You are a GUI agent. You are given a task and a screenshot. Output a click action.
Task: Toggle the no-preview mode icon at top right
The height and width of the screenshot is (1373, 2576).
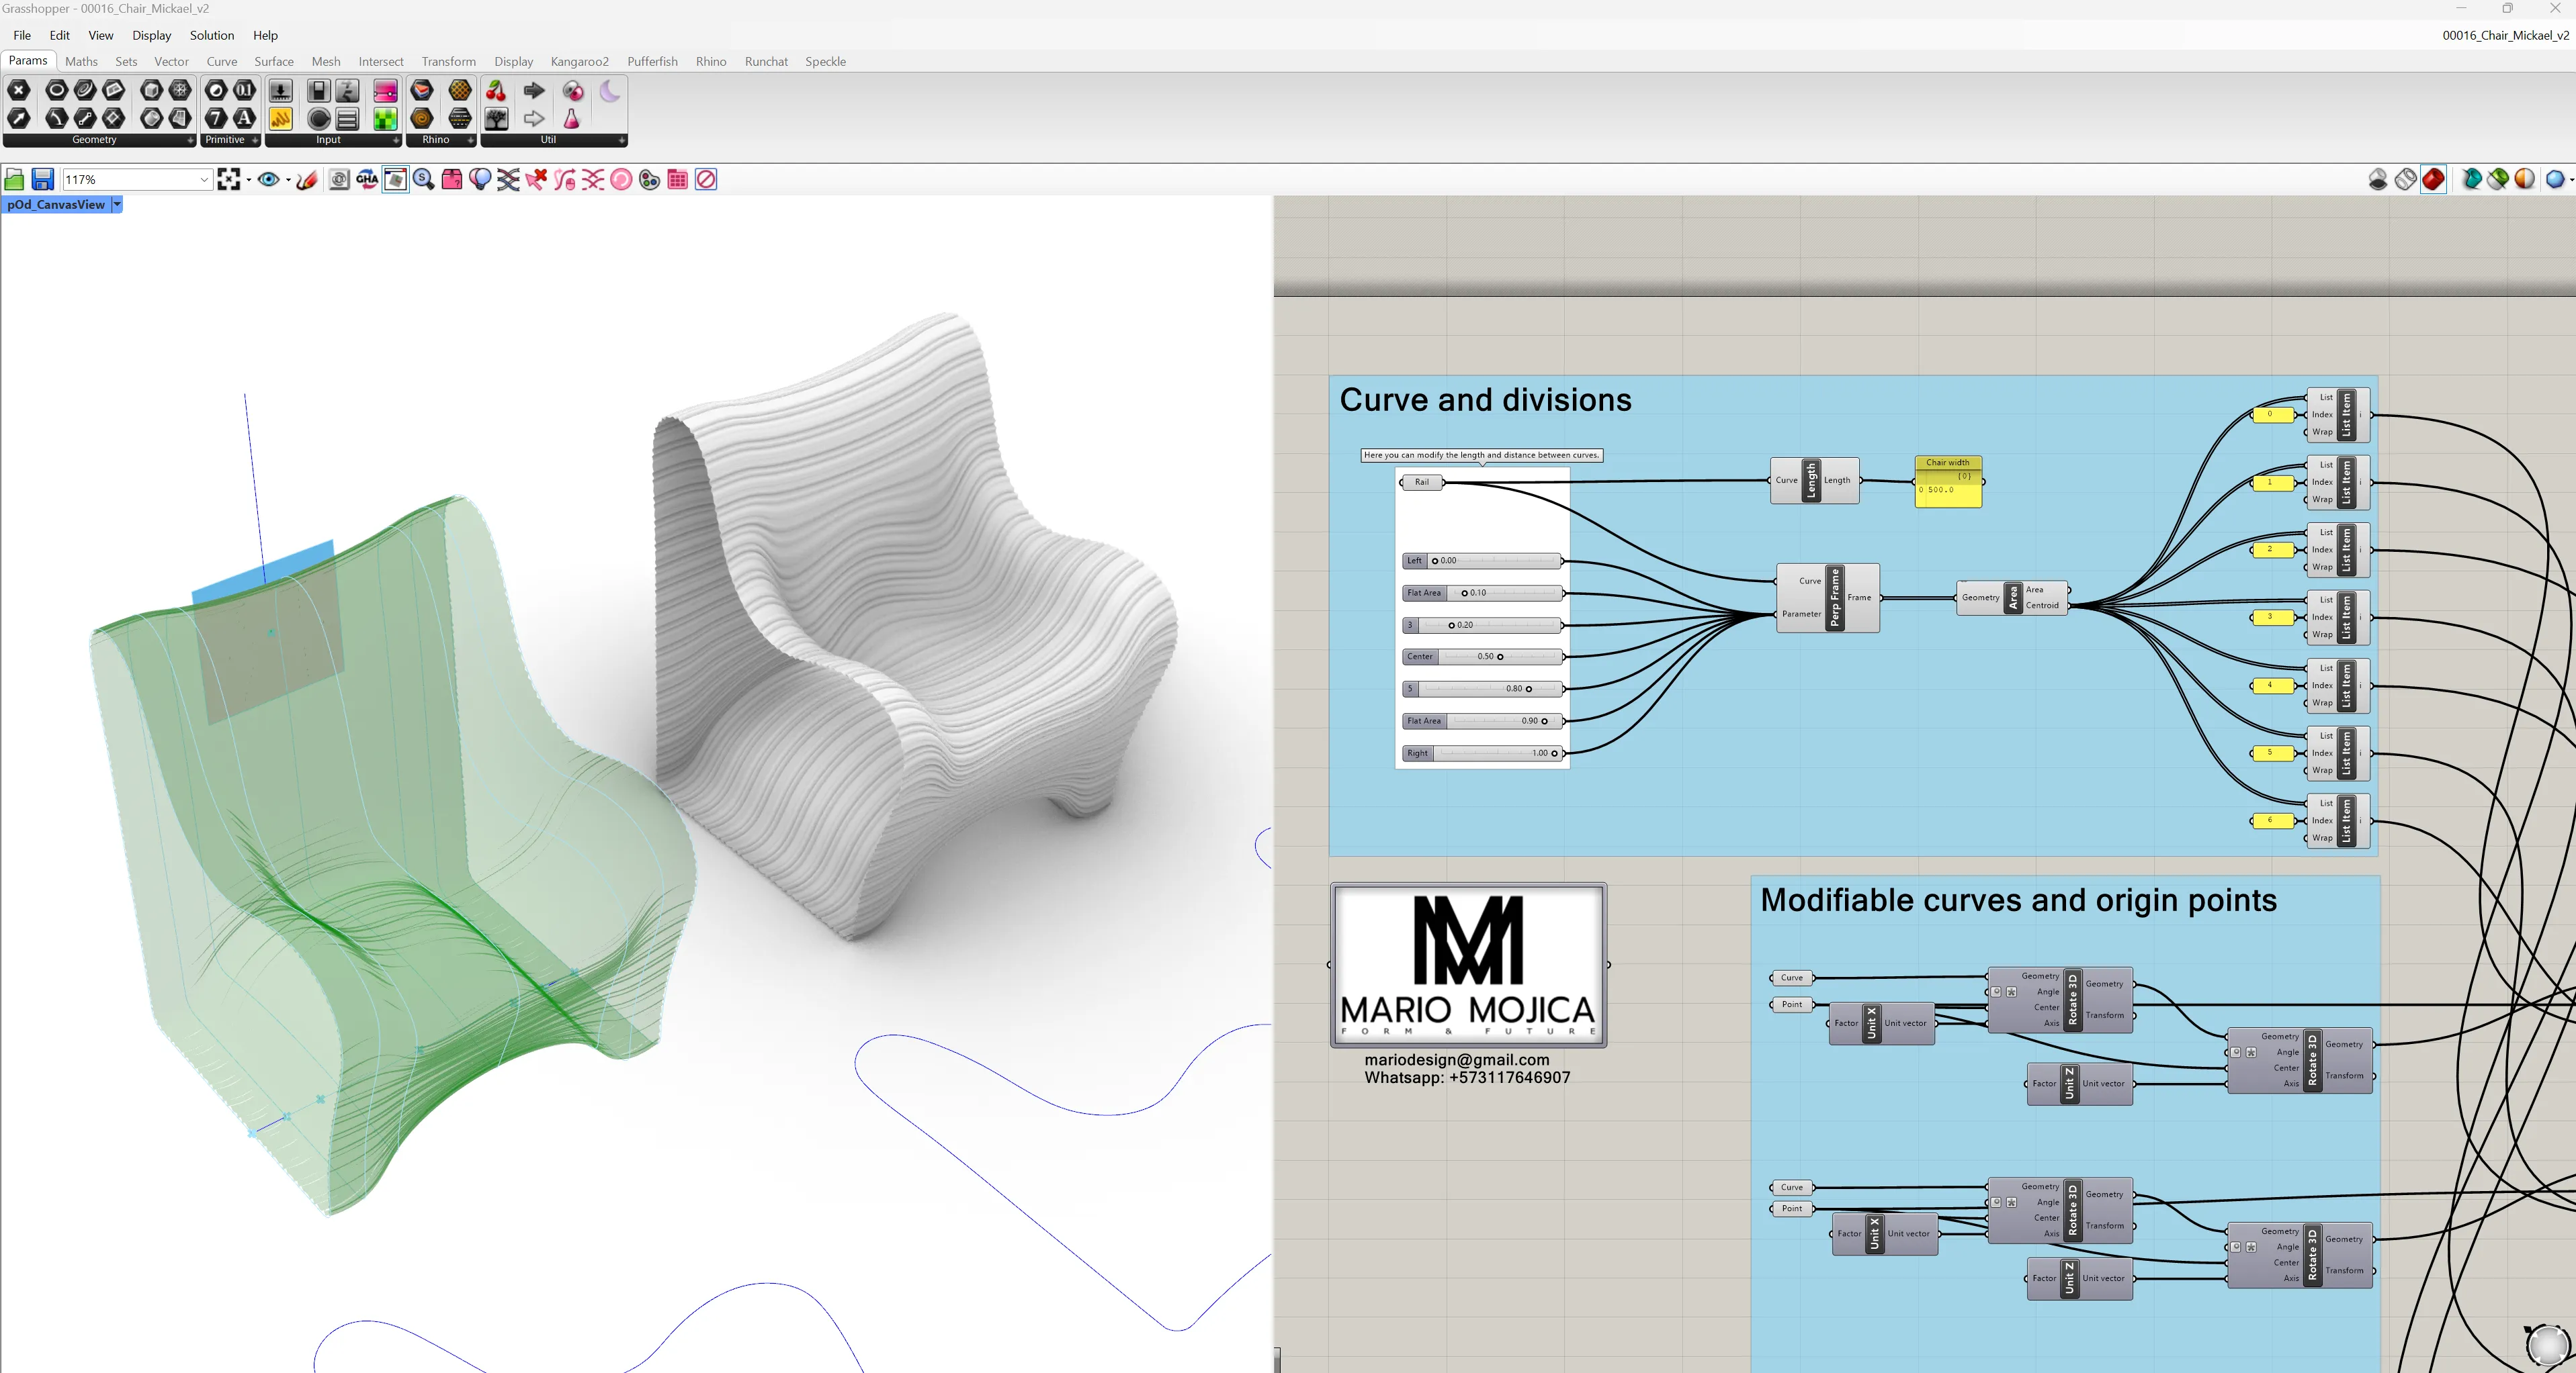click(x=2378, y=179)
